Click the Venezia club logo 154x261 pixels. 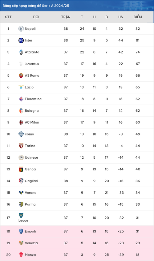[x=21, y=243]
